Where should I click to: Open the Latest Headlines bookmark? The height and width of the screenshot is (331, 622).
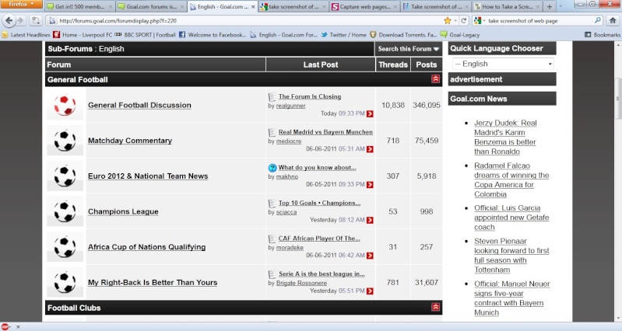(26, 35)
